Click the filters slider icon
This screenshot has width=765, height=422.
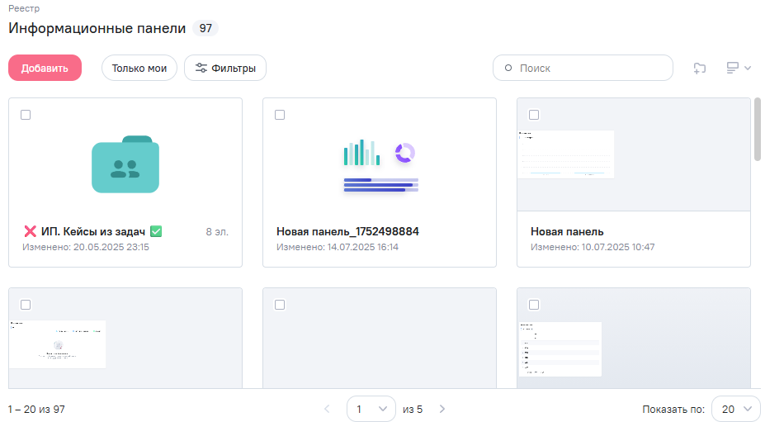tap(200, 69)
